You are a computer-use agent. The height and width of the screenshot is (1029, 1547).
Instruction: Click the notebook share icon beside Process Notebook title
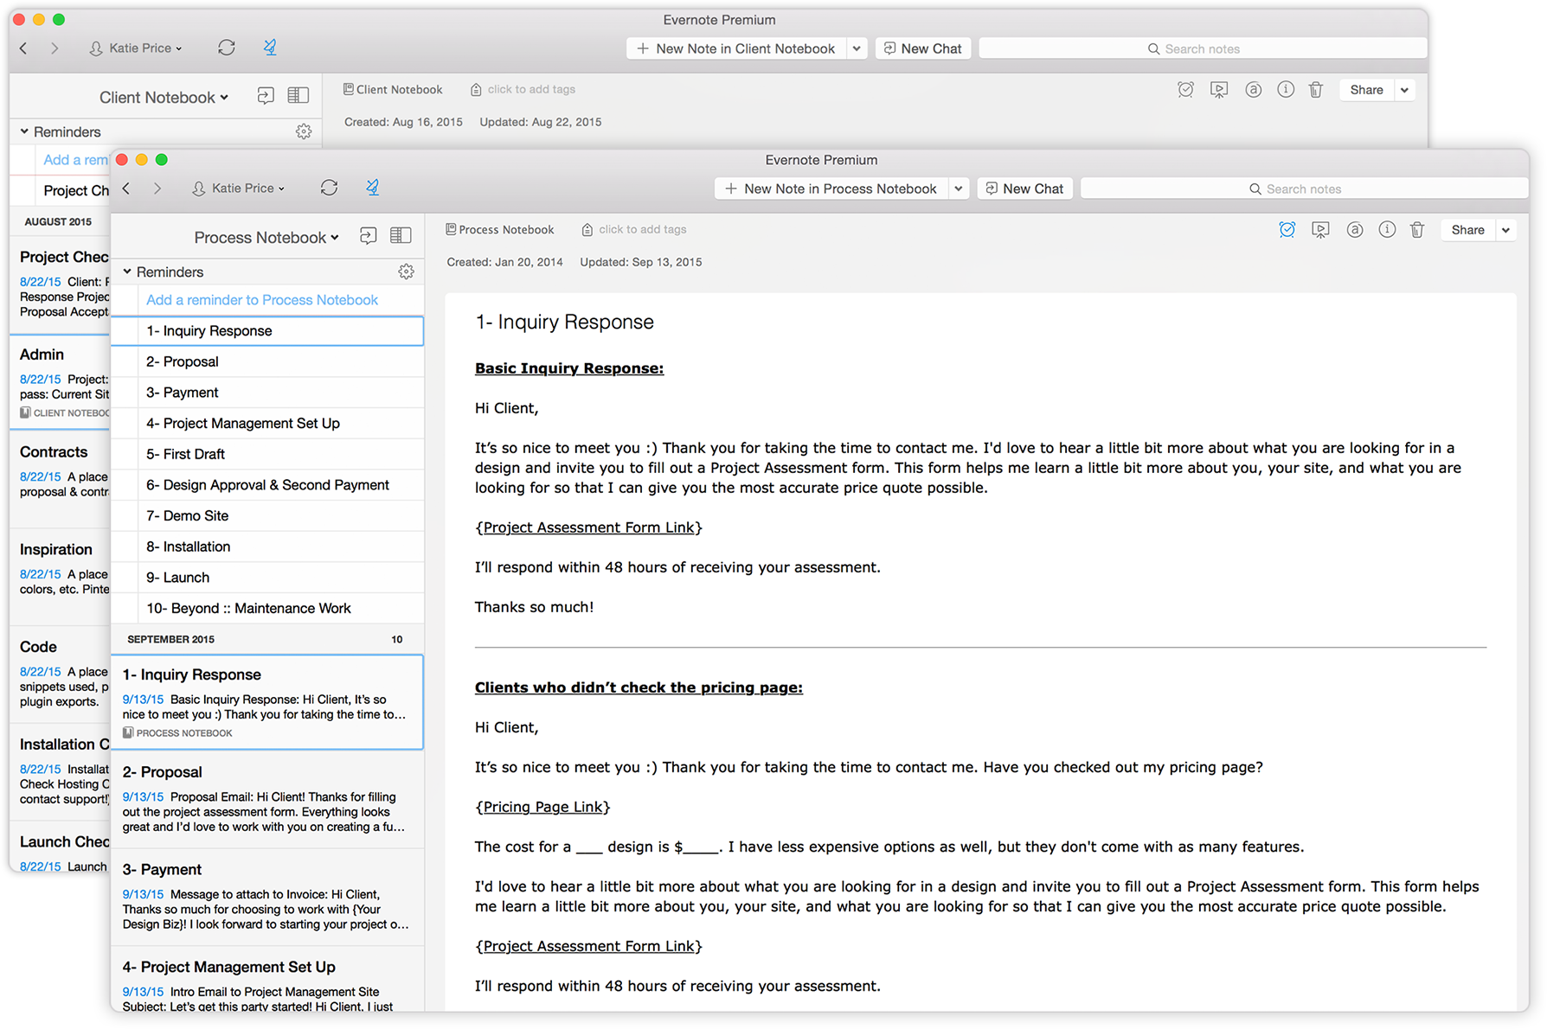click(369, 236)
